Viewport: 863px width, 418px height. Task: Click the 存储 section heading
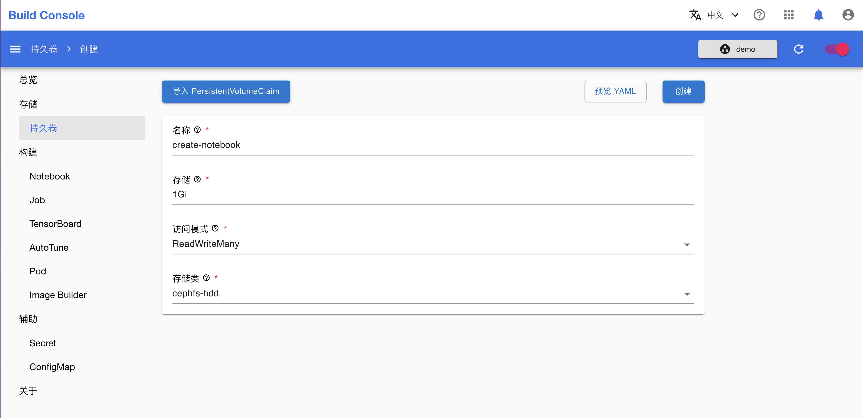pos(28,104)
